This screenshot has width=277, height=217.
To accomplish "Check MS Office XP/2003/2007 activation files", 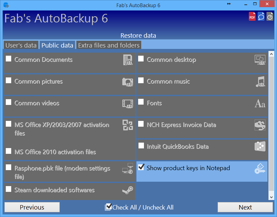I will pyautogui.click(x=8, y=124).
